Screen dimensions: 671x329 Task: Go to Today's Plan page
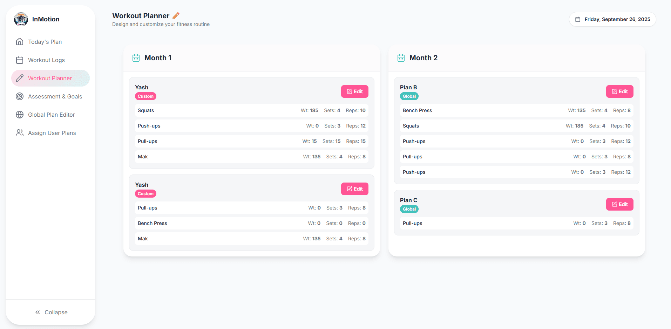tap(45, 42)
